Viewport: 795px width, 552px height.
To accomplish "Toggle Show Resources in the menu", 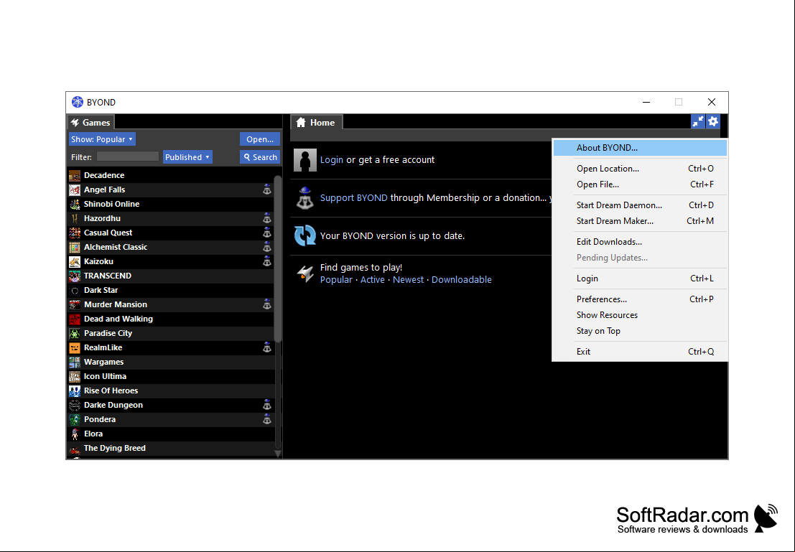I will pyautogui.click(x=640, y=315).
